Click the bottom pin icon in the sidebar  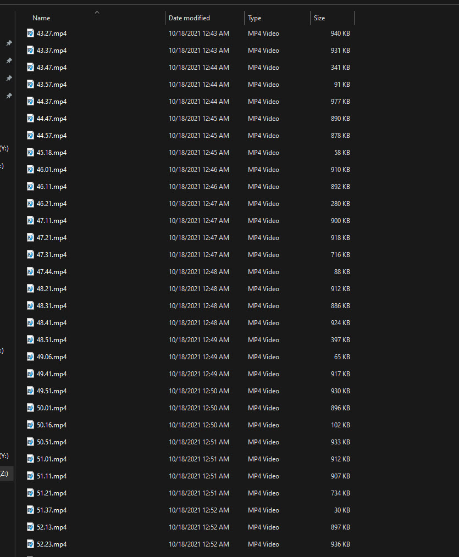pos(8,96)
